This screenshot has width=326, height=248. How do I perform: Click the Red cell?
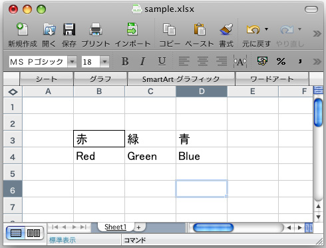[x=99, y=156]
